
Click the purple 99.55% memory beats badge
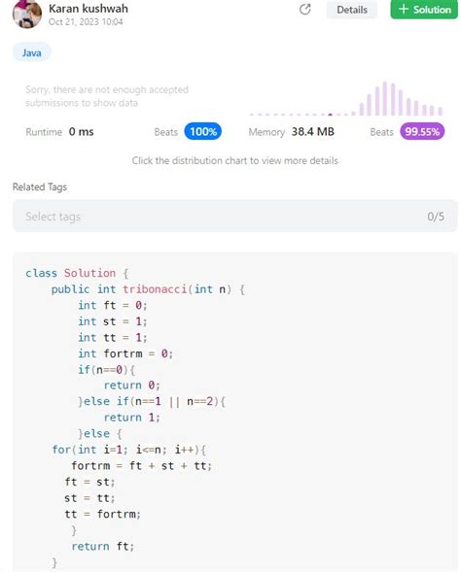tap(422, 132)
